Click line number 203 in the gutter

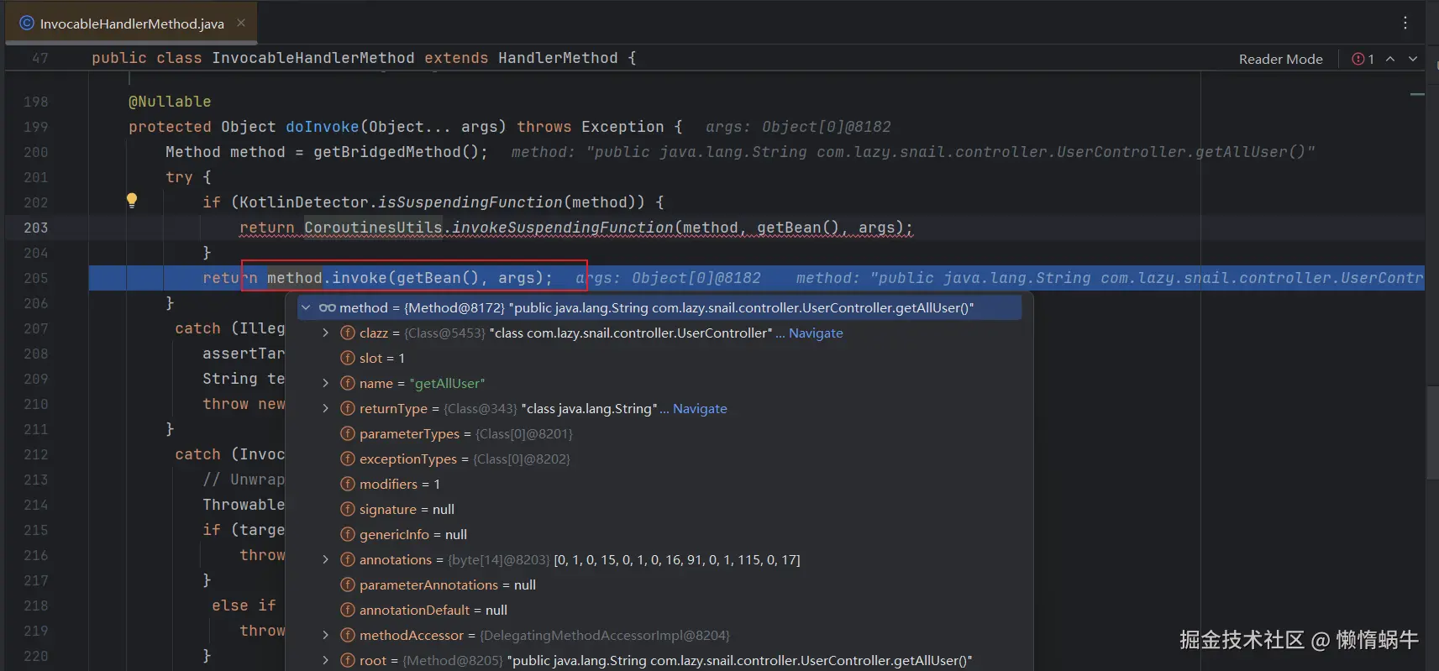36,228
